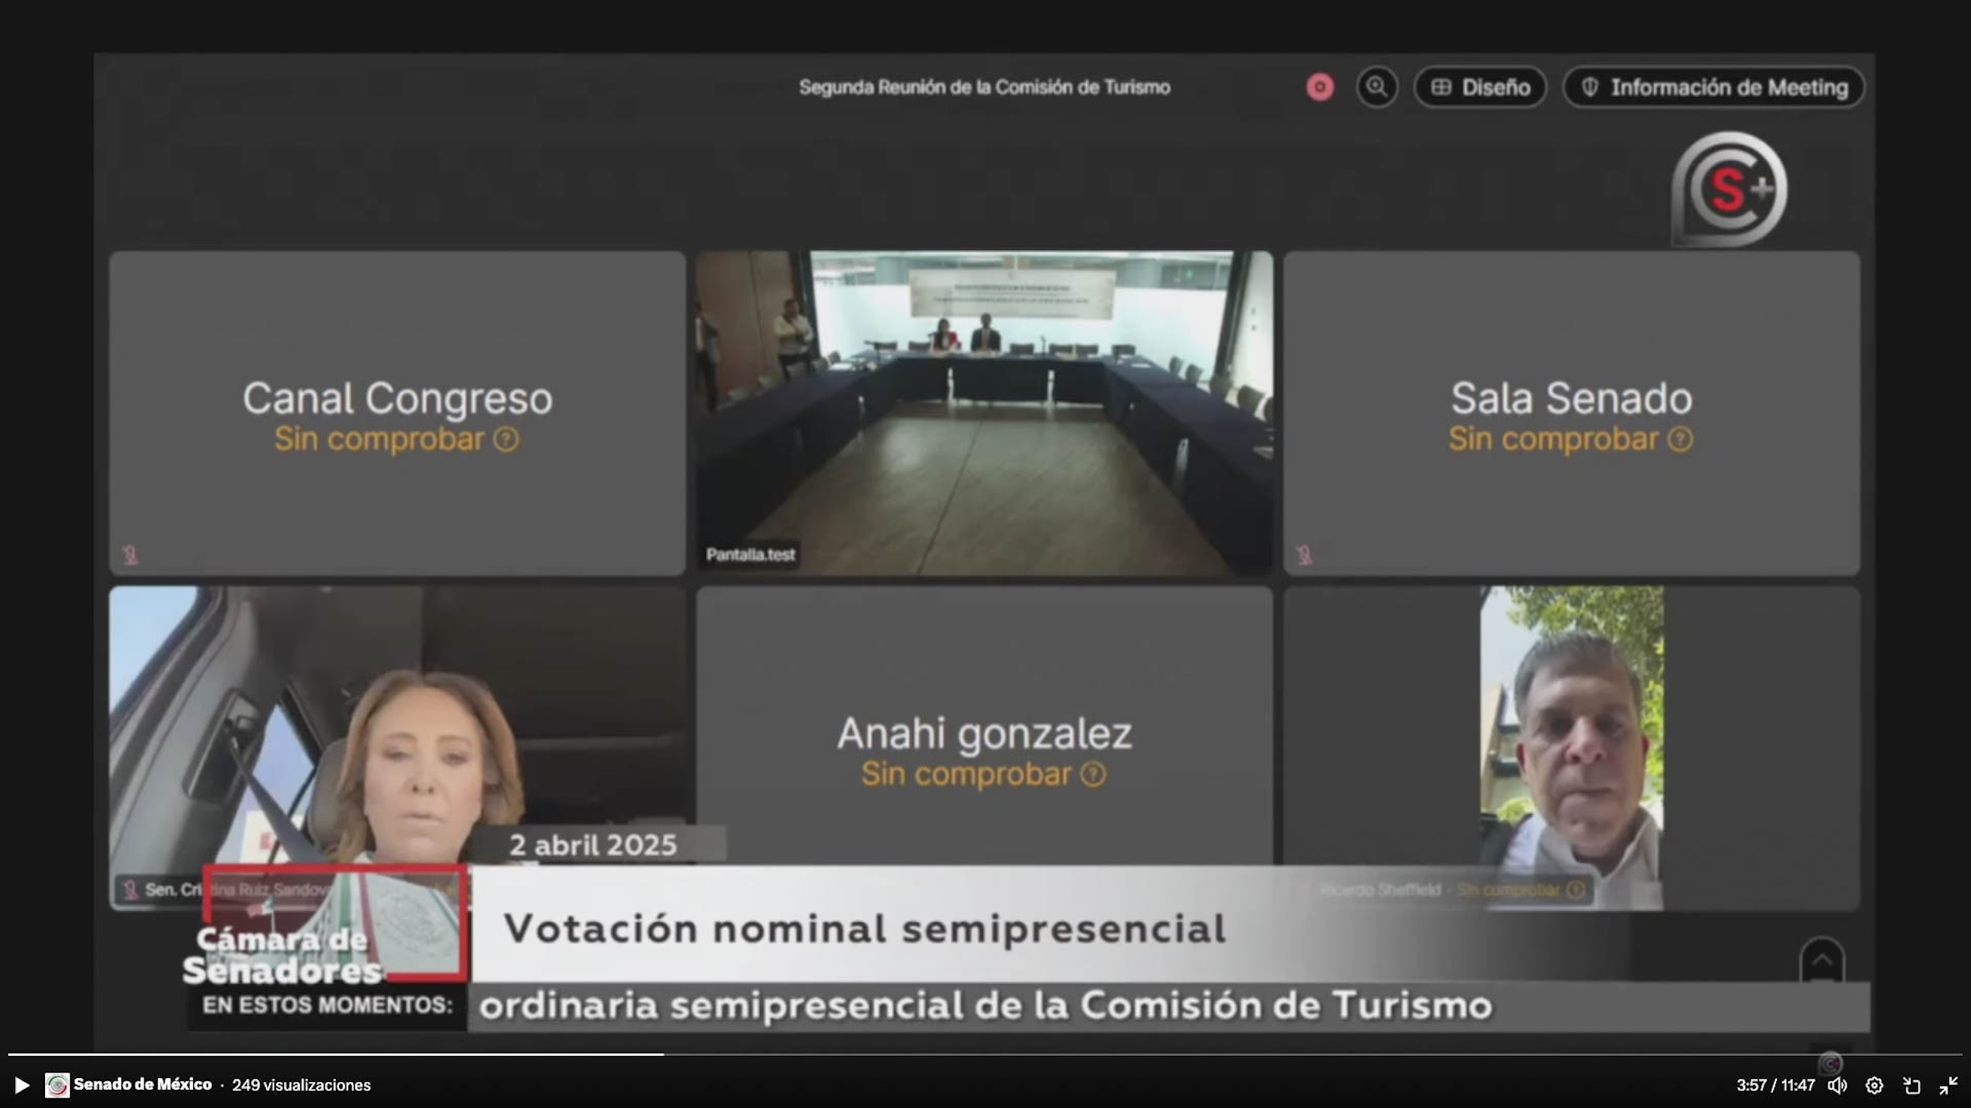Select the Canal Congreso participant tile
Screen dimensions: 1971x1108
tap(397, 413)
